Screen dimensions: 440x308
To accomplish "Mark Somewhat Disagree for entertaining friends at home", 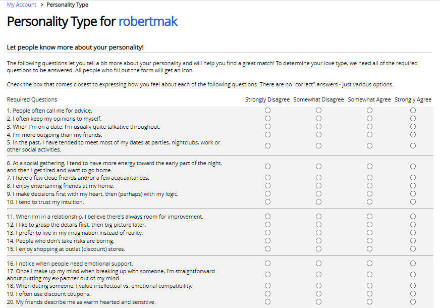I will coord(318,186).
